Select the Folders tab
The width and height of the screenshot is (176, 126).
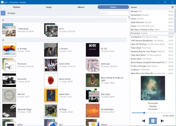[113, 7]
